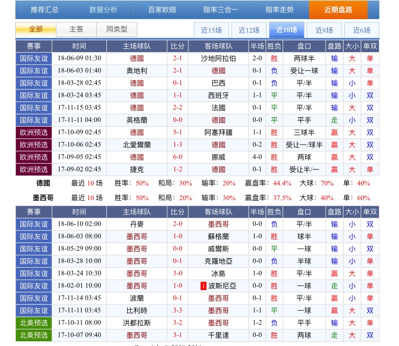Click the 3-2 score in 洪都拉斯 row
399x346 pixels.
point(178,323)
